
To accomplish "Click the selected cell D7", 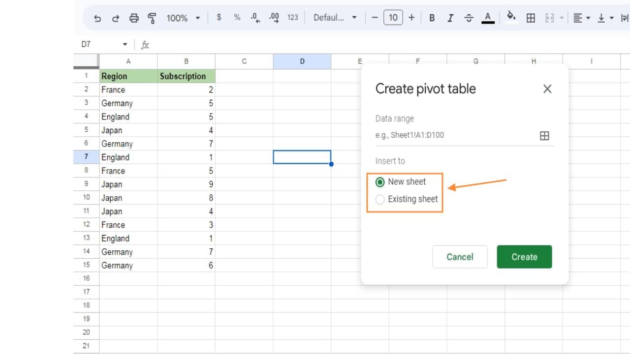I will point(302,157).
